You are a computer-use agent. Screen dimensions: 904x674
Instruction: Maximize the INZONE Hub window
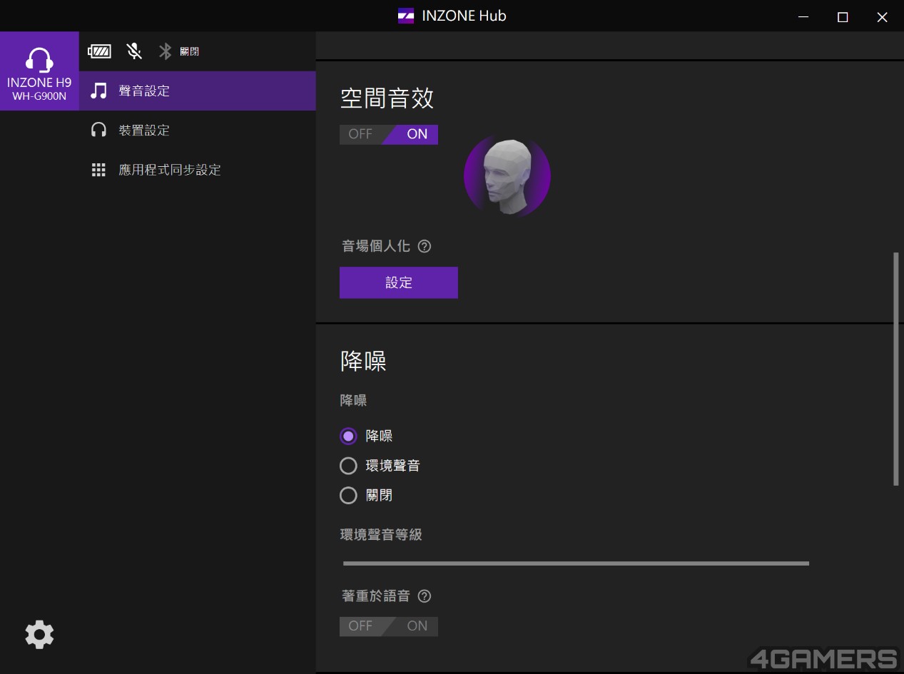coord(843,16)
